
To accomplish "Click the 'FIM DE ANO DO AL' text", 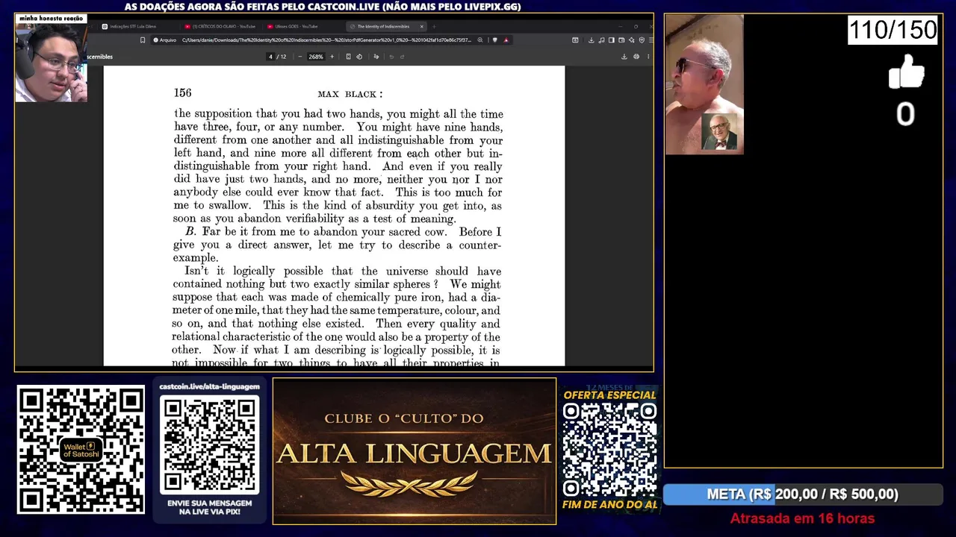I will click(610, 505).
